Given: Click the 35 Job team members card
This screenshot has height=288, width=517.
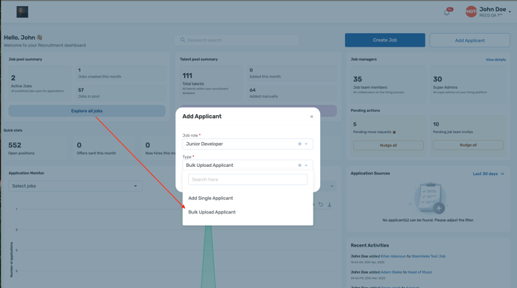Looking at the screenshot, I should click(x=389, y=84).
